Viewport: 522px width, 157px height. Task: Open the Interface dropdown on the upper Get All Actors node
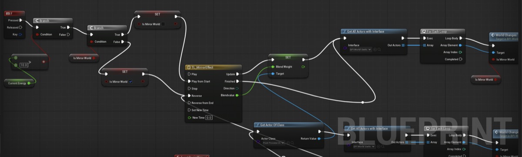361,50
